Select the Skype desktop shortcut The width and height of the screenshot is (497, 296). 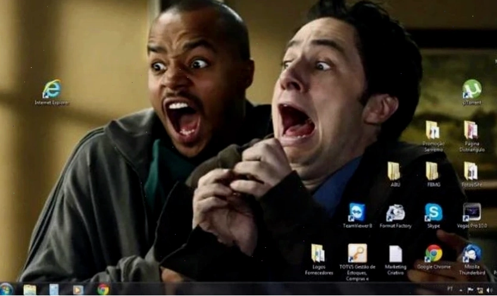click(x=433, y=216)
